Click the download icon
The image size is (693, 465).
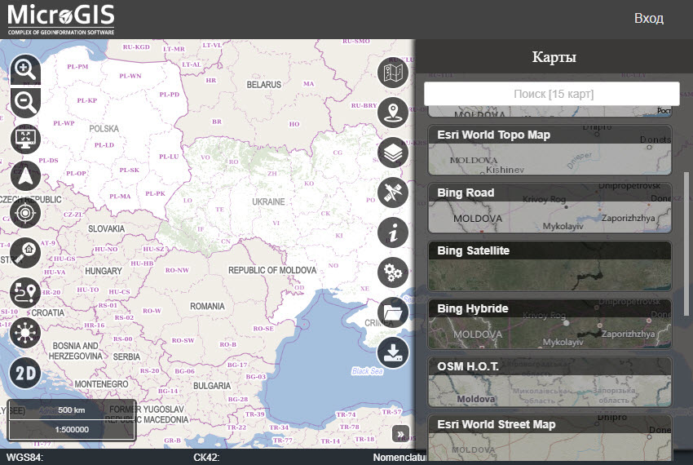393,352
